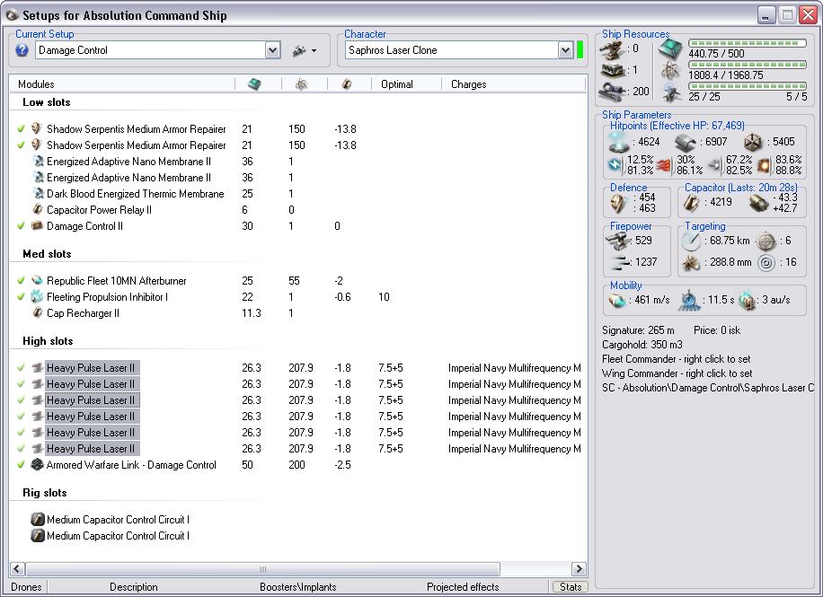Click the help icon beside Current Setup
This screenshot has width=823, height=597.
22,51
